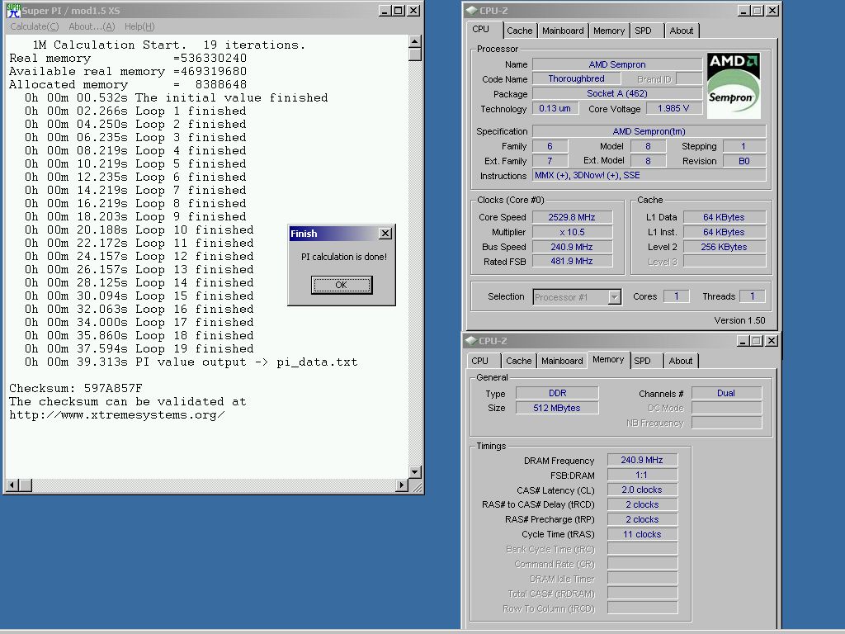Screen dimensions: 845x634
Task: Click the Instructions MMX, 3DNow!, SSE field
Action: [x=649, y=175]
